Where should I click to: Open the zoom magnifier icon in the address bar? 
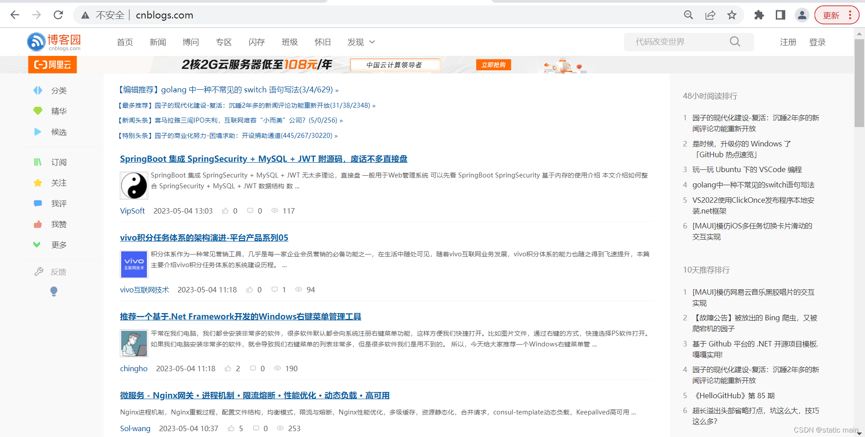[688, 15]
